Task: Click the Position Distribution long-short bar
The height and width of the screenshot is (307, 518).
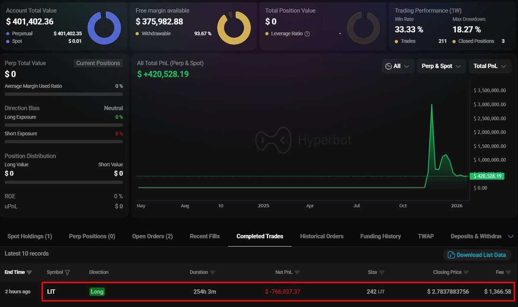Action: 64,182
